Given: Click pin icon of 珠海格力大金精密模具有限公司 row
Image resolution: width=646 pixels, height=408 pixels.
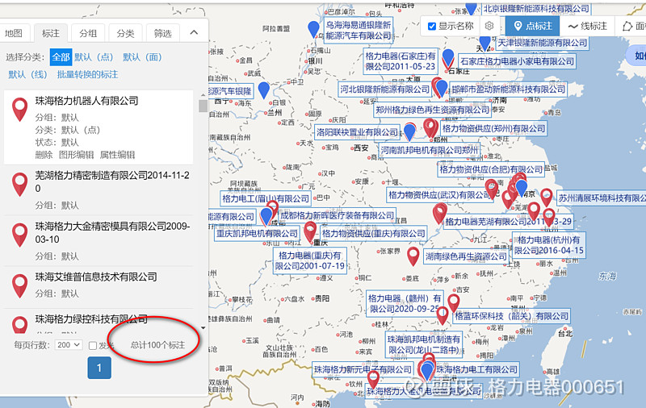Looking at the screenshot, I should point(19,235).
